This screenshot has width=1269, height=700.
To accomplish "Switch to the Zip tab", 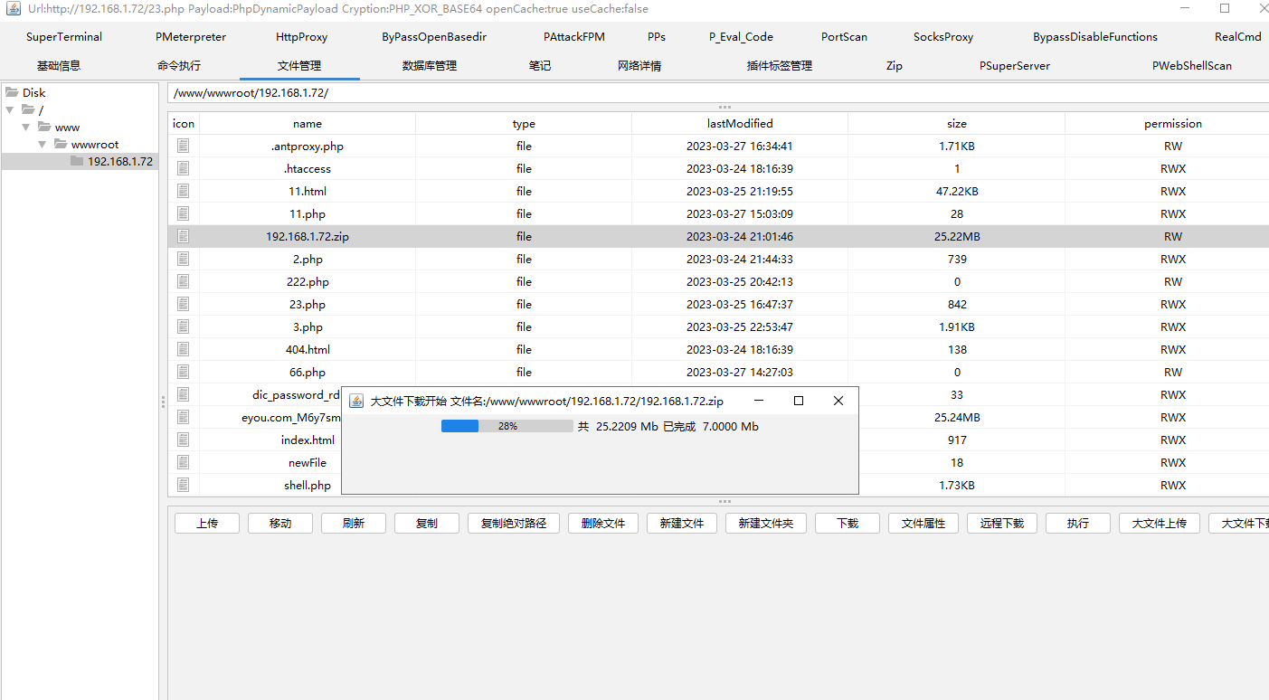I will (x=895, y=66).
